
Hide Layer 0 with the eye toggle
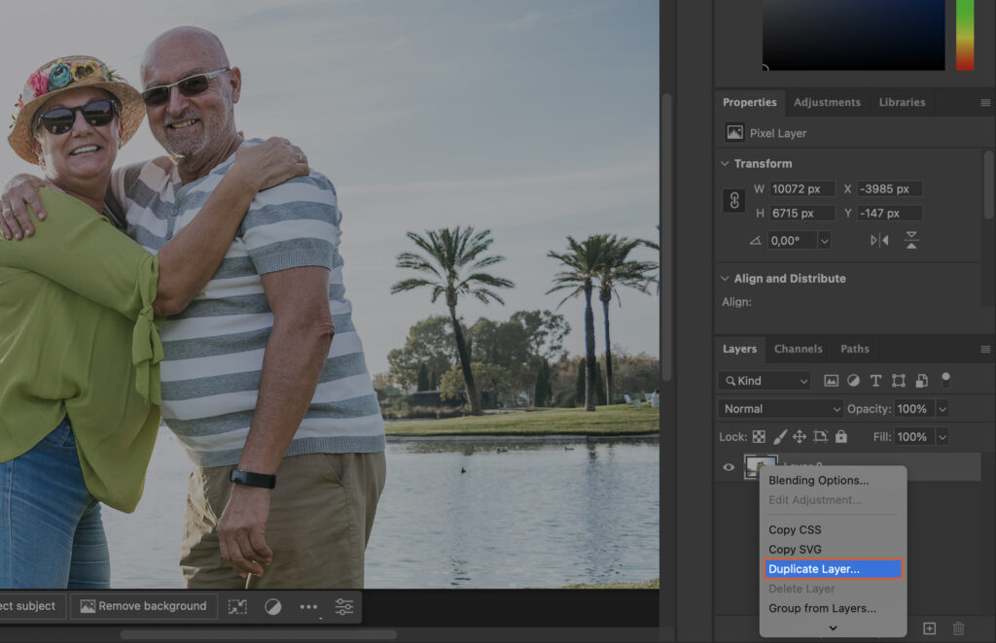pos(727,467)
